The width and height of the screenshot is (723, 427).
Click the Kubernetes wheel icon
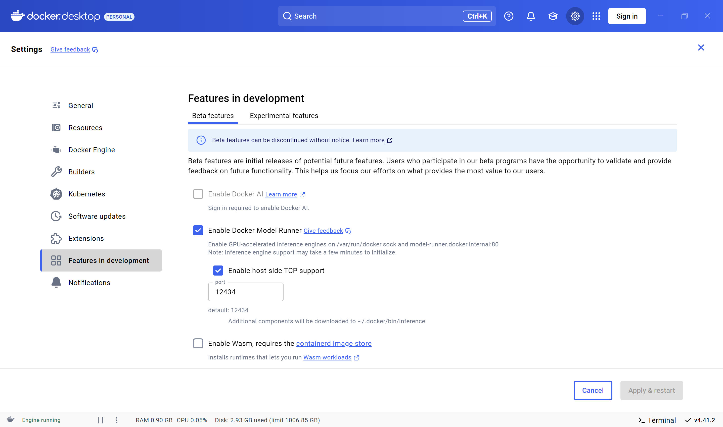56,194
